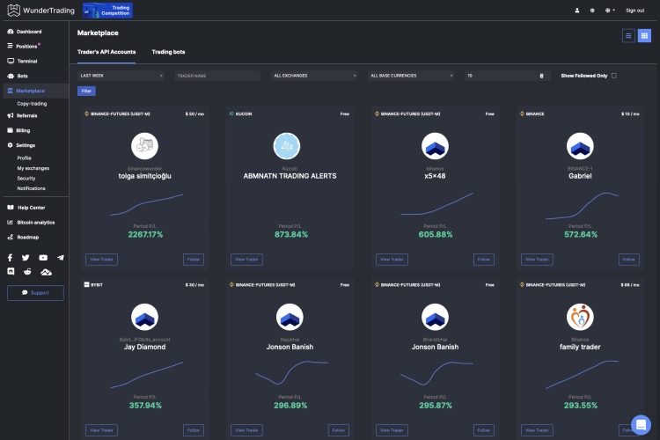The image size is (660, 440).
Task: Open the Discord social icon
Action: [x=11, y=272]
